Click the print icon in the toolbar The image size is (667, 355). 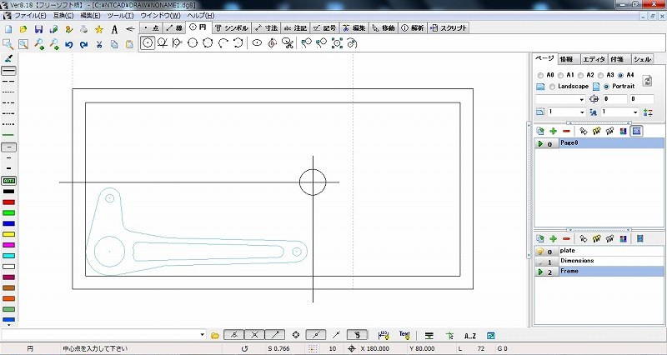coord(83,29)
